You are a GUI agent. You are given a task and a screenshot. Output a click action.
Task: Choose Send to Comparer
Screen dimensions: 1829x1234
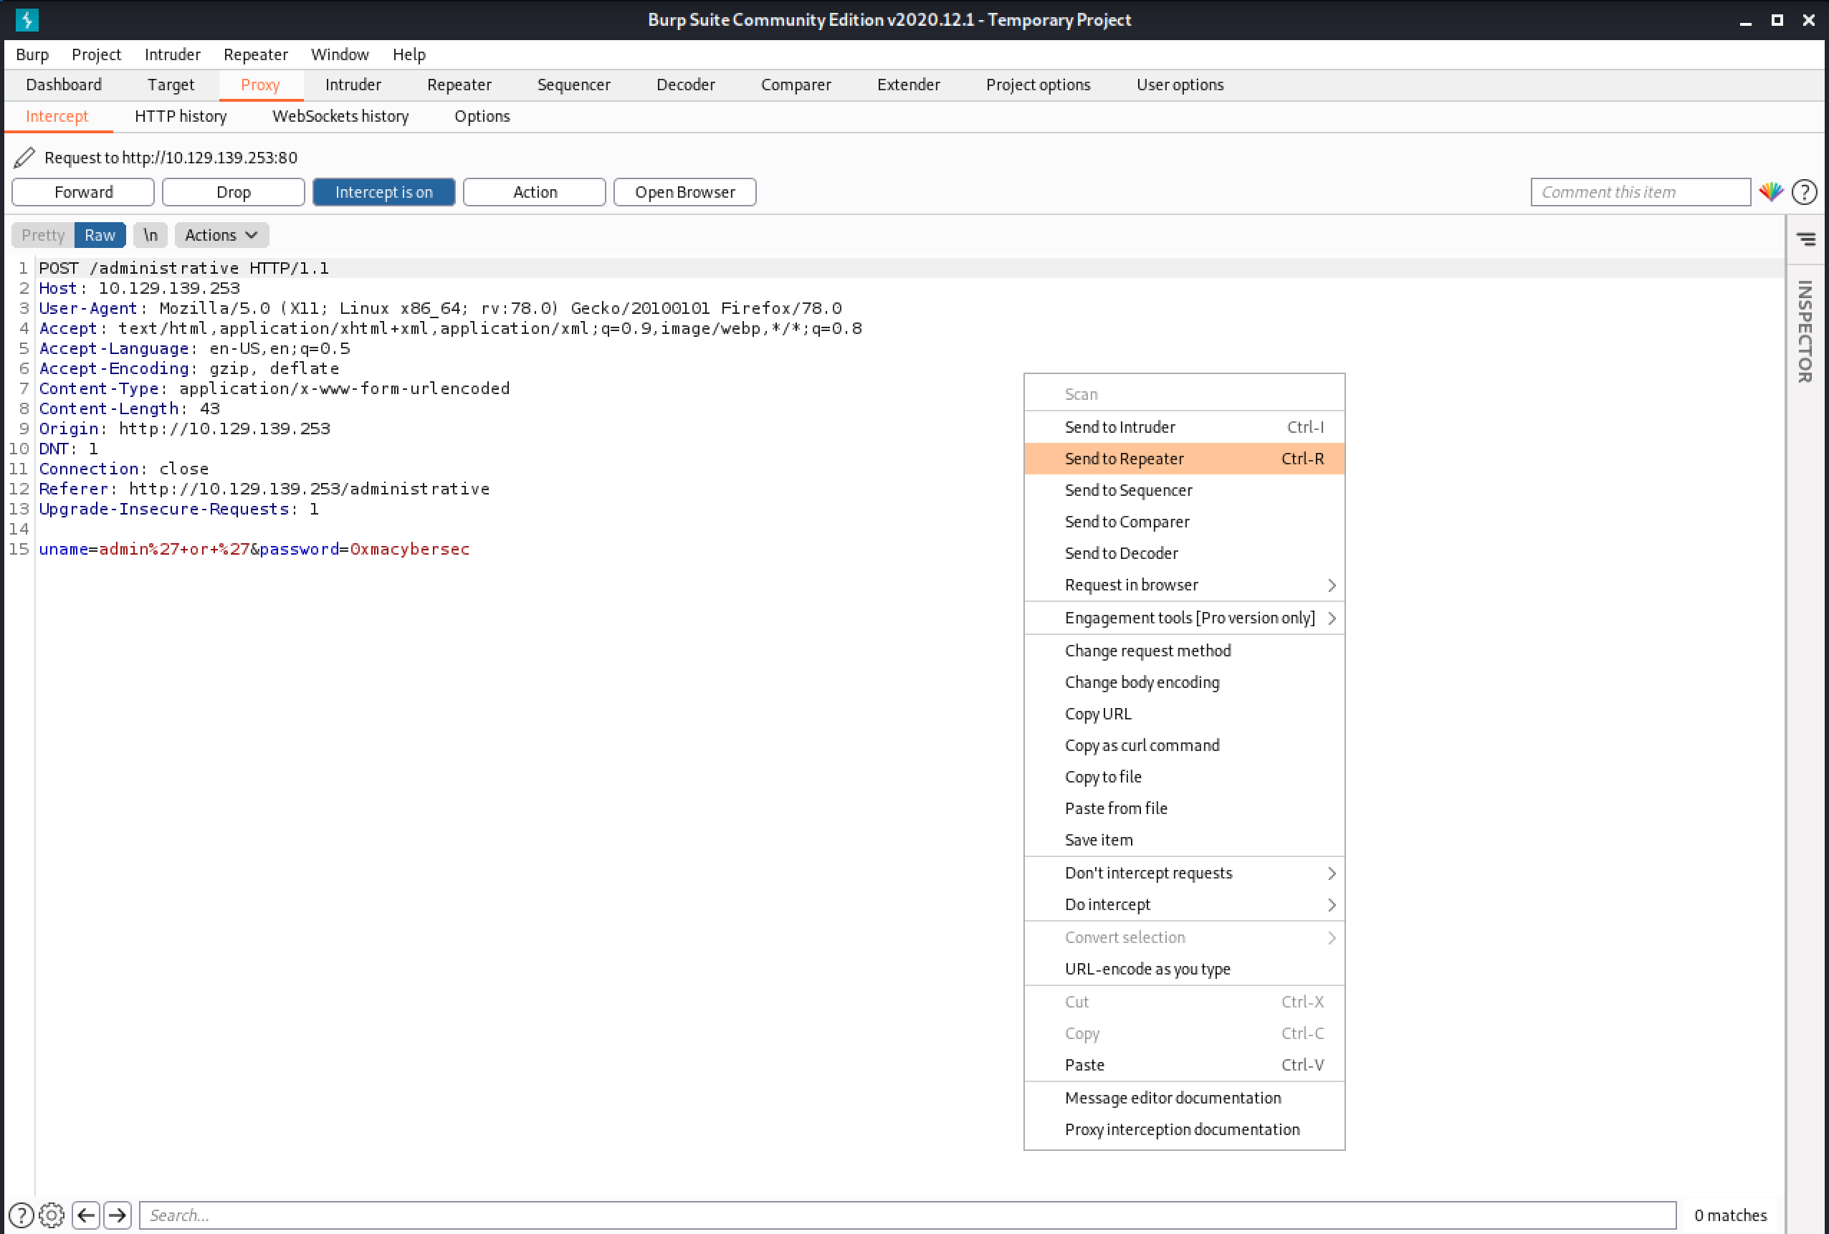tap(1185, 522)
